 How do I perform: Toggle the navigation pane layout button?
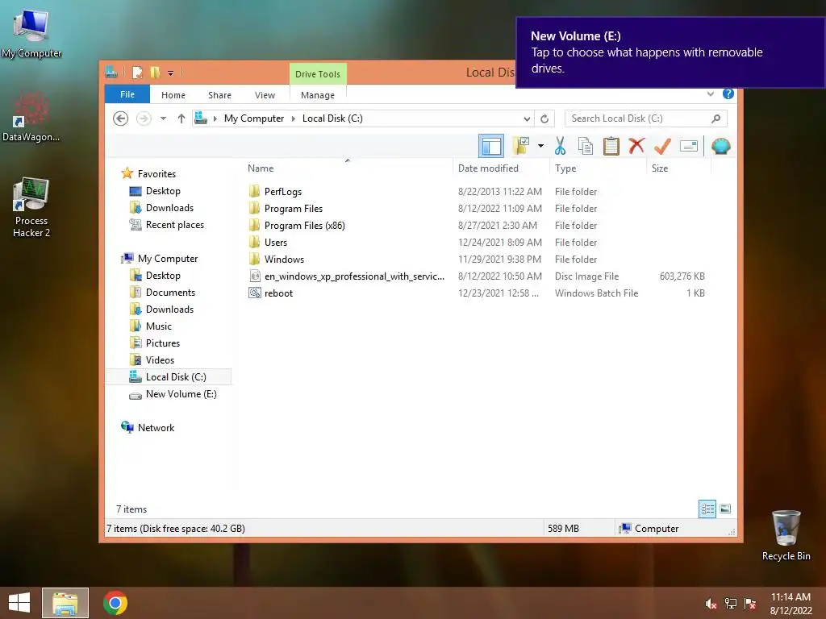pyautogui.click(x=491, y=146)
